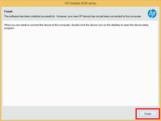Click the "HP DeskJet 4530 series" window title
This screenshot has height=121, width=161.
pyautogui.click(x=80, y=3)
